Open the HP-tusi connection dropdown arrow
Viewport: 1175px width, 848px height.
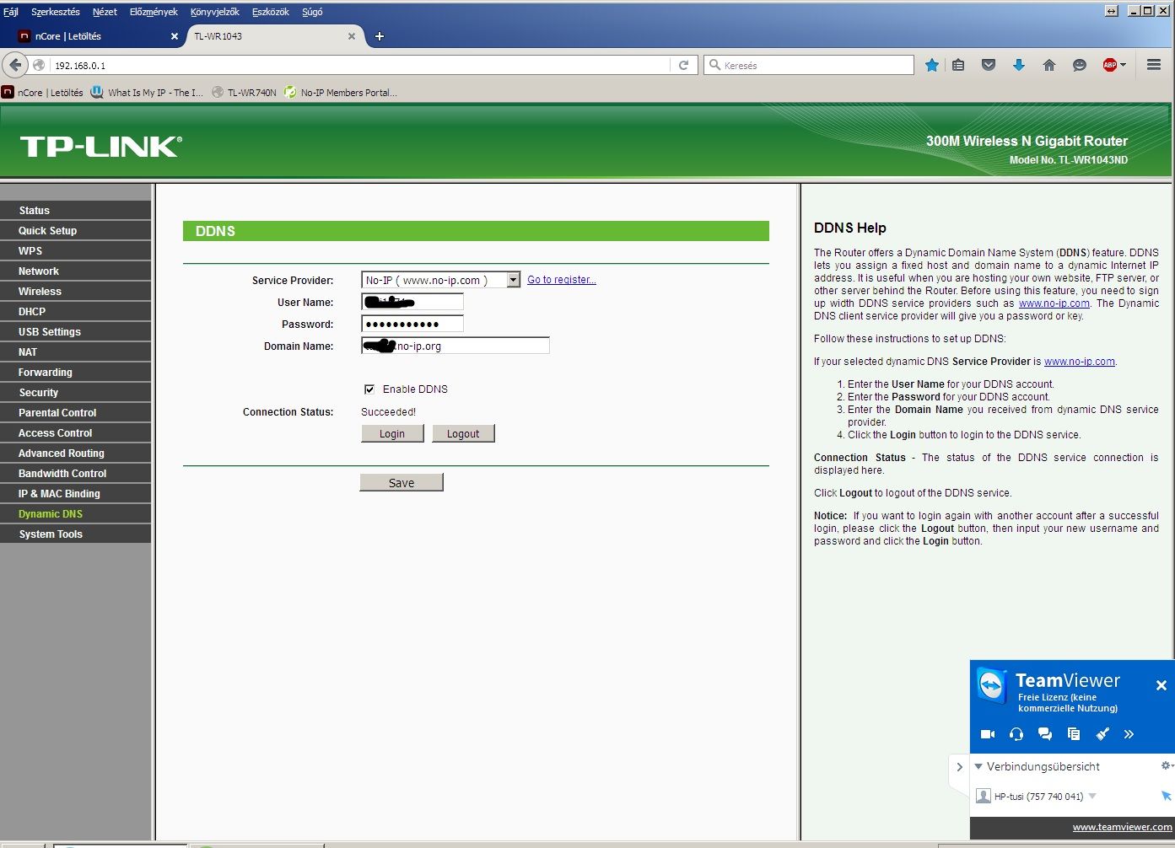pos(1092,796)
